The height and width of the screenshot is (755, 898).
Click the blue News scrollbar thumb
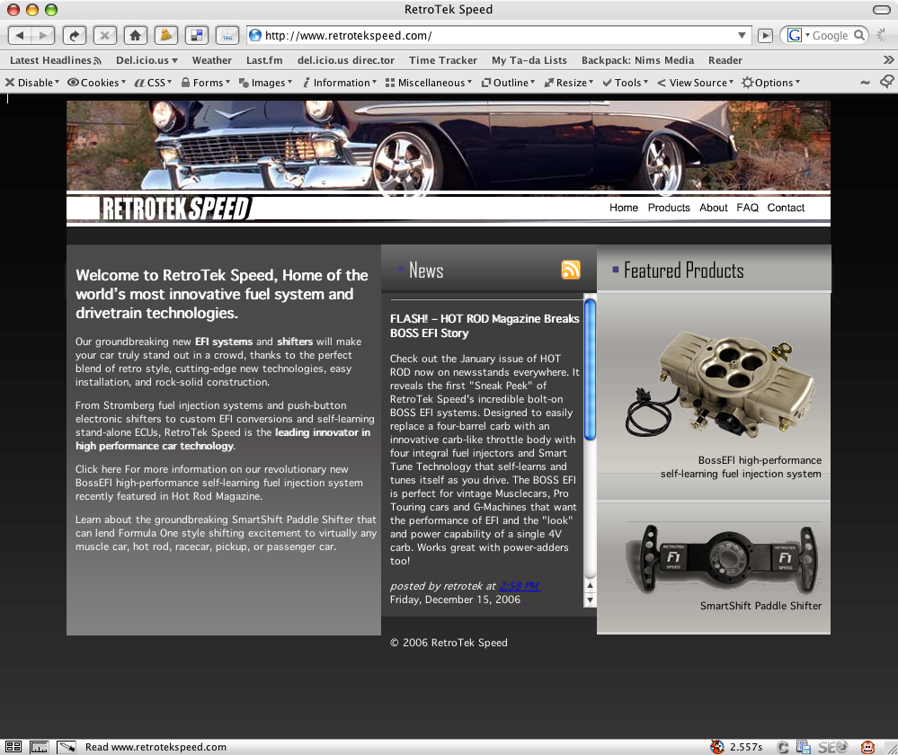590,370
